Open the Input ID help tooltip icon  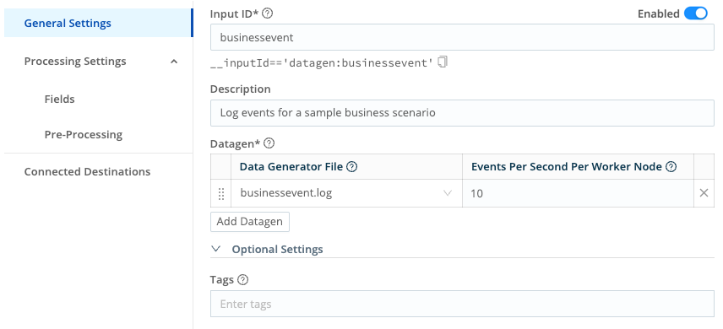point(267,13)
